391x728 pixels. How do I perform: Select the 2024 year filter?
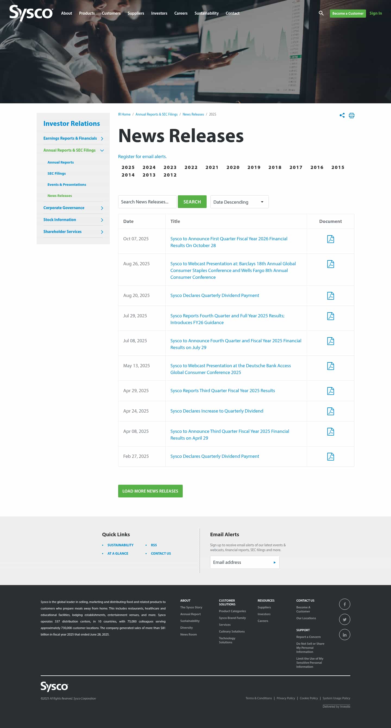tap(149, 167)
